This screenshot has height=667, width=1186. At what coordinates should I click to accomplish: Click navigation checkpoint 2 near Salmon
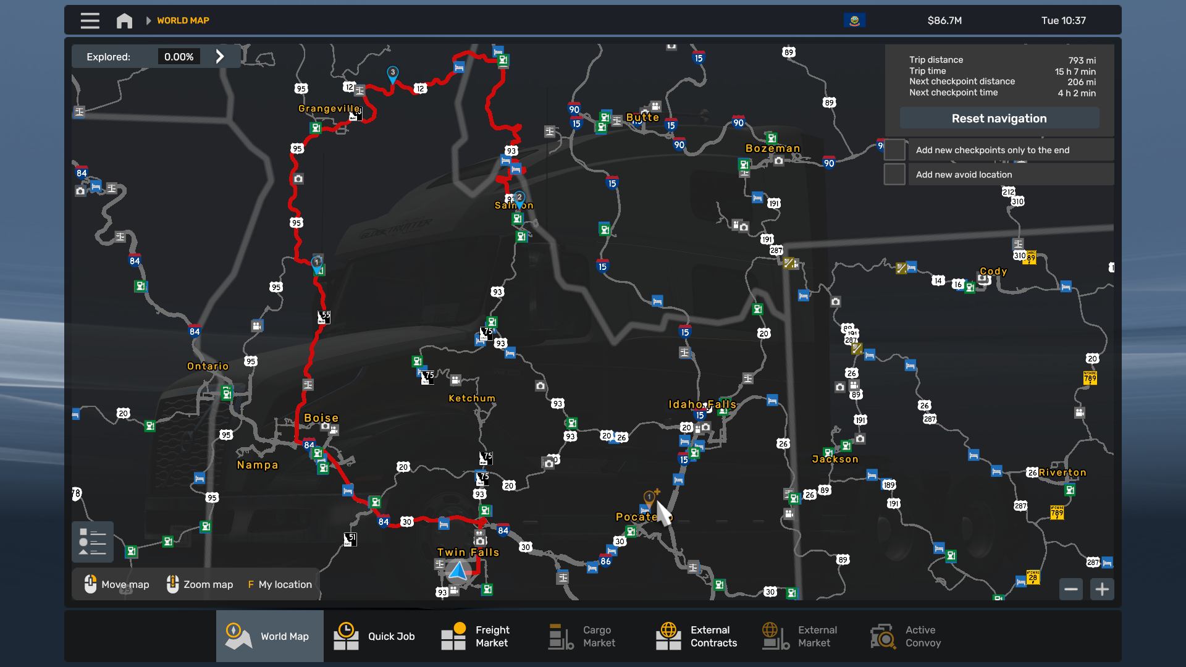click(x=519, y=198)
